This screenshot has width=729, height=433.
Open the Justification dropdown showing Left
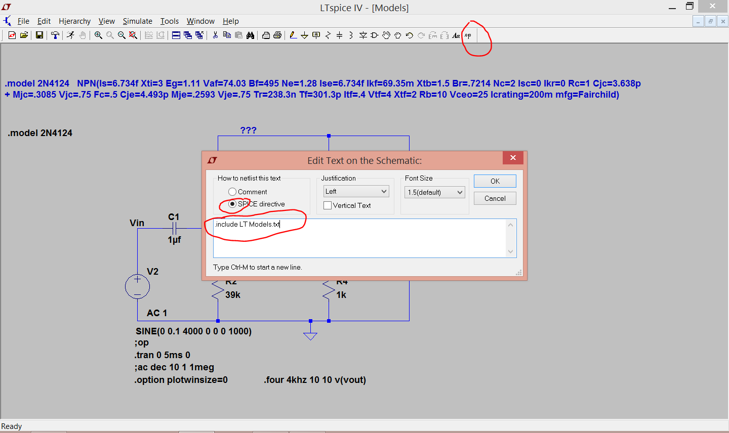click(x=356, y=191)
